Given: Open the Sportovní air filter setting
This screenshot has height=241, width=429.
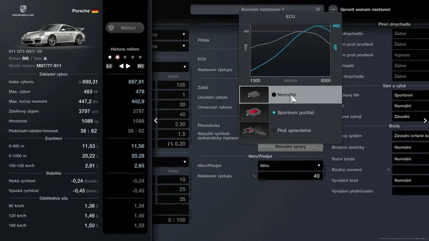Looking at the screenshot, I should (410, 95).
